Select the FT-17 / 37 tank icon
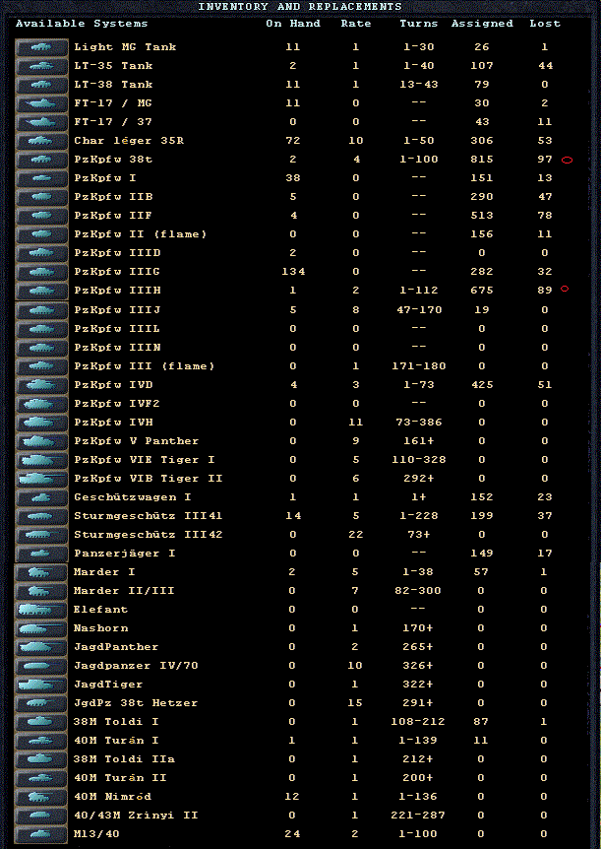601x849 pixels. click(x=42, y=122)
